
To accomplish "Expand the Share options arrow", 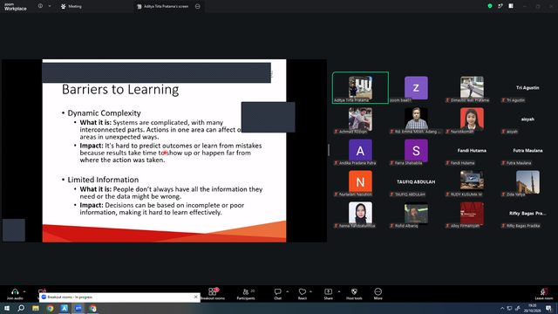I will [339, 291].
